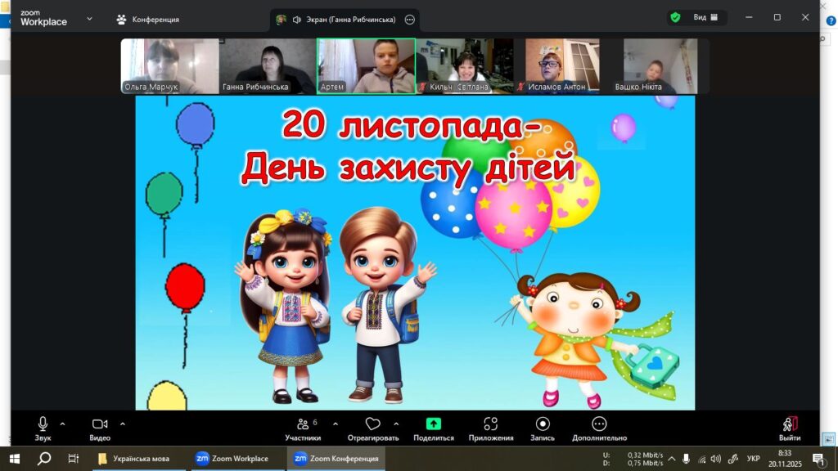
Task: Toggle the Windows taskbar volume icon
Action: pos(716,459)
